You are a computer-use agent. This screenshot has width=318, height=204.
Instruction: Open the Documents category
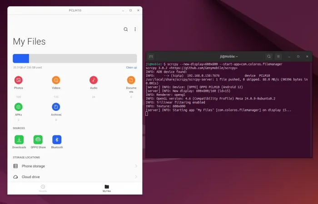click(131, 85)
